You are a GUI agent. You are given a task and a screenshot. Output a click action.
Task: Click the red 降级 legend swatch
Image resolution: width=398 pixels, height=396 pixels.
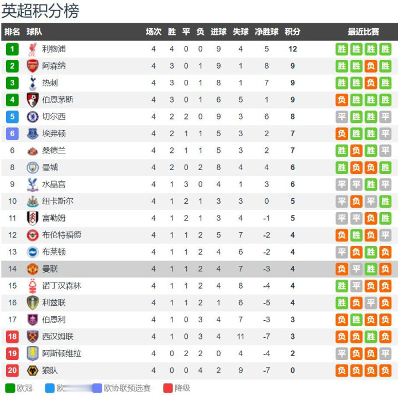click(167, 388)
